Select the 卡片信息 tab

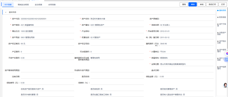click(8, 5)
